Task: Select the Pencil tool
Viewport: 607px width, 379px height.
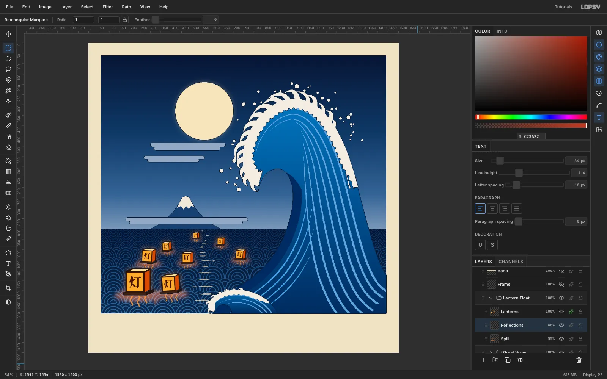Action: [8, 126]
